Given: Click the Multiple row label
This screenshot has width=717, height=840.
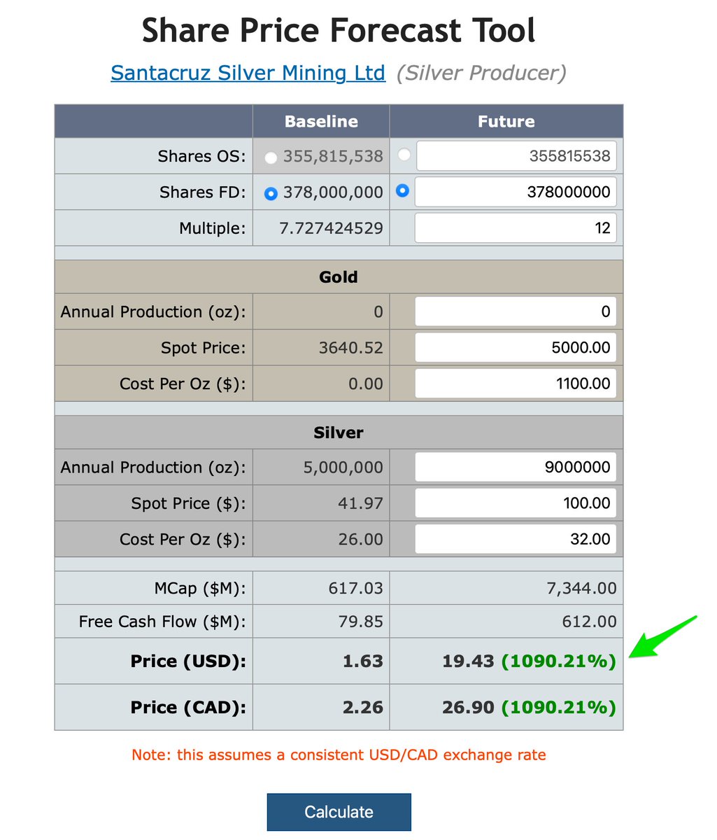Looking at the screenshot, I should point(213,228).
